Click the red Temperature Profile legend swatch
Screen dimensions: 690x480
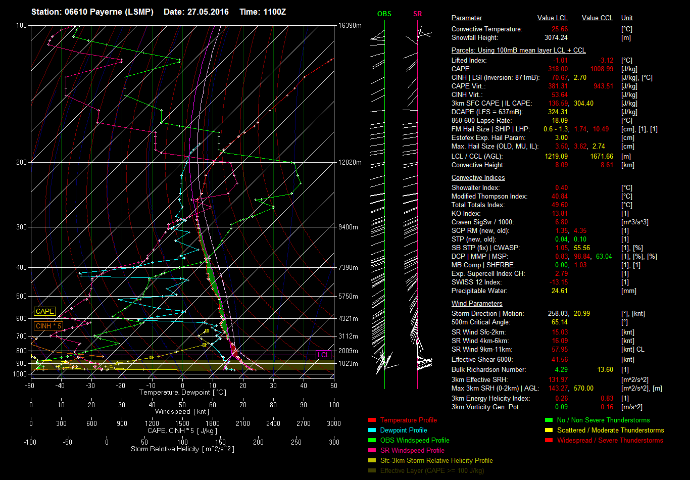(372, 420)
